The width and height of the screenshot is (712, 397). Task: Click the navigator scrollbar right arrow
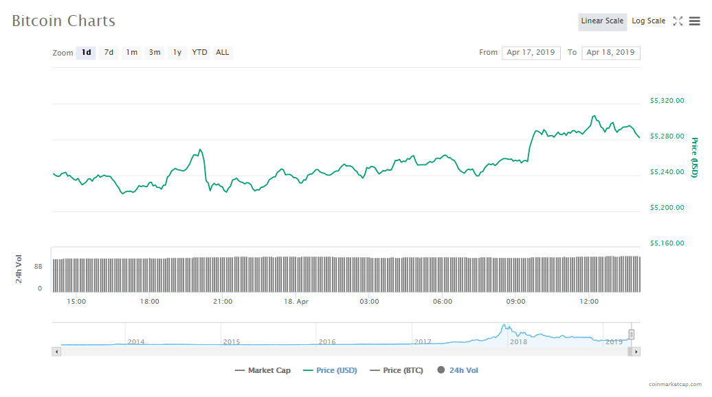coord(636,352)
